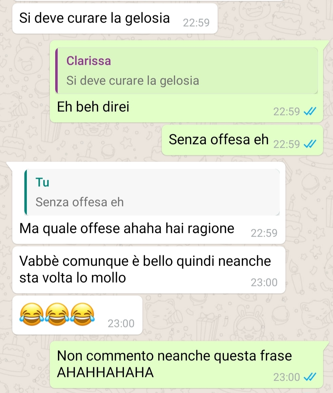Tap the 23:00 timestamp on the emoji message
333x393 pixels.
point(121,323)
